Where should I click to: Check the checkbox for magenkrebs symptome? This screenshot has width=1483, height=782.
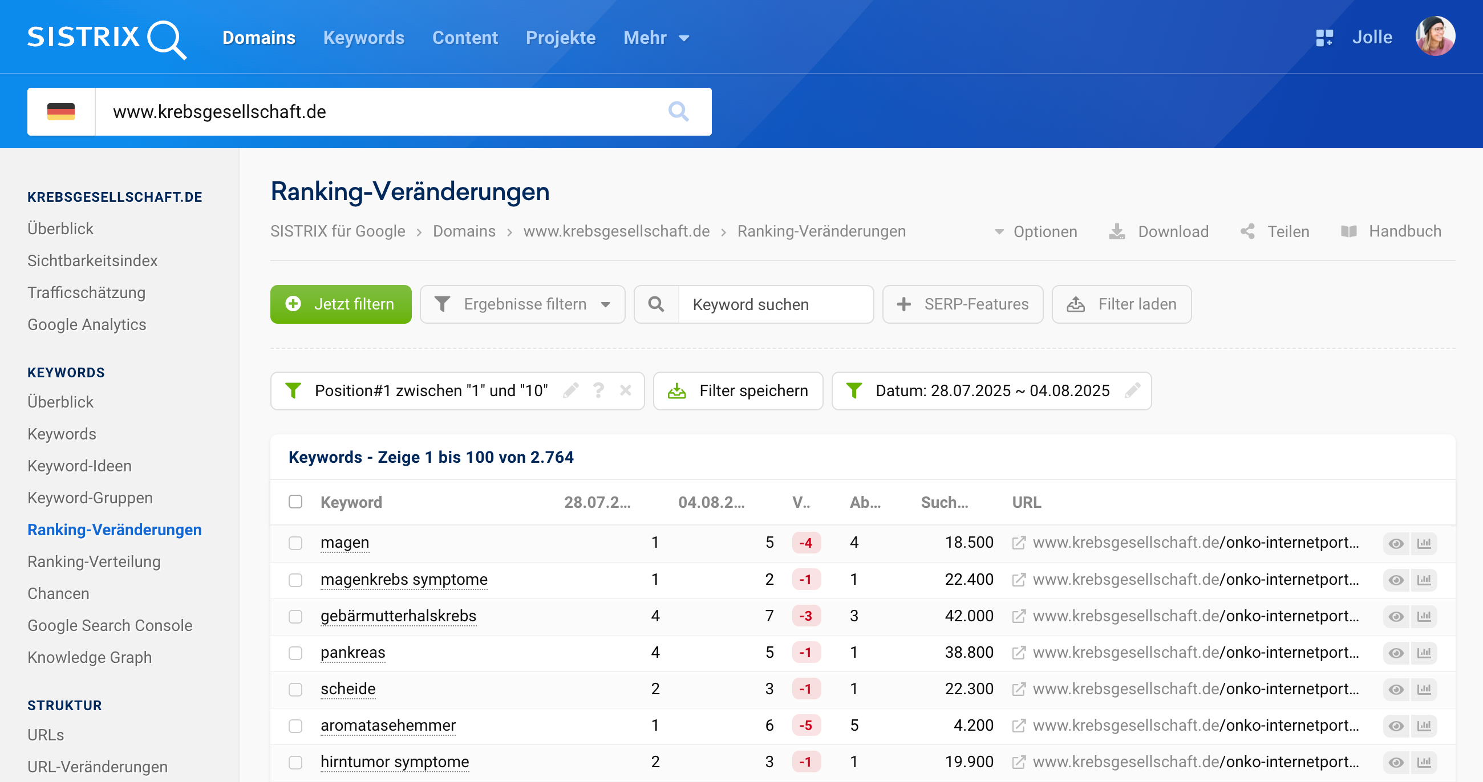(x=296, y=580)
